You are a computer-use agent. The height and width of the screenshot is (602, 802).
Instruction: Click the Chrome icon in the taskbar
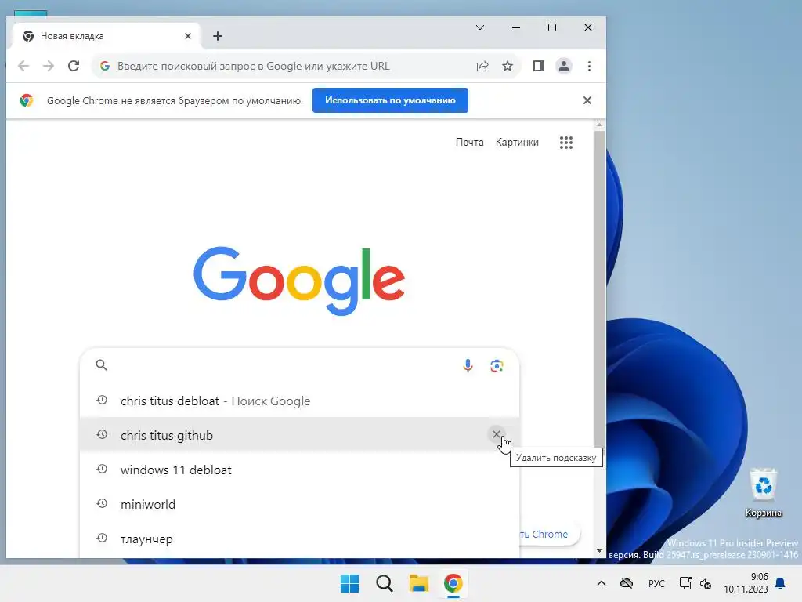pyautogui.click(x=453, y=583)
